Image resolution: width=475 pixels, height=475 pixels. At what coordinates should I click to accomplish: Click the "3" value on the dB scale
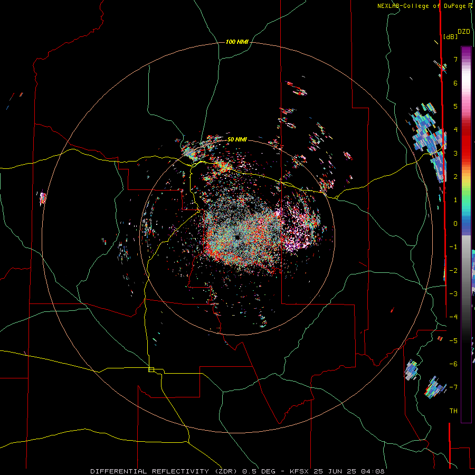pyautogui.click(x=455, y=153)
